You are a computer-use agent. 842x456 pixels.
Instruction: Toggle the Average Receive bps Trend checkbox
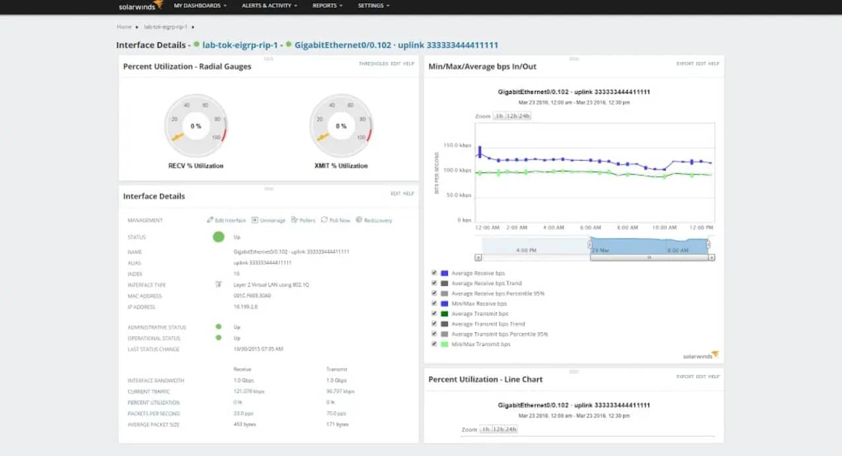(434, 283)
